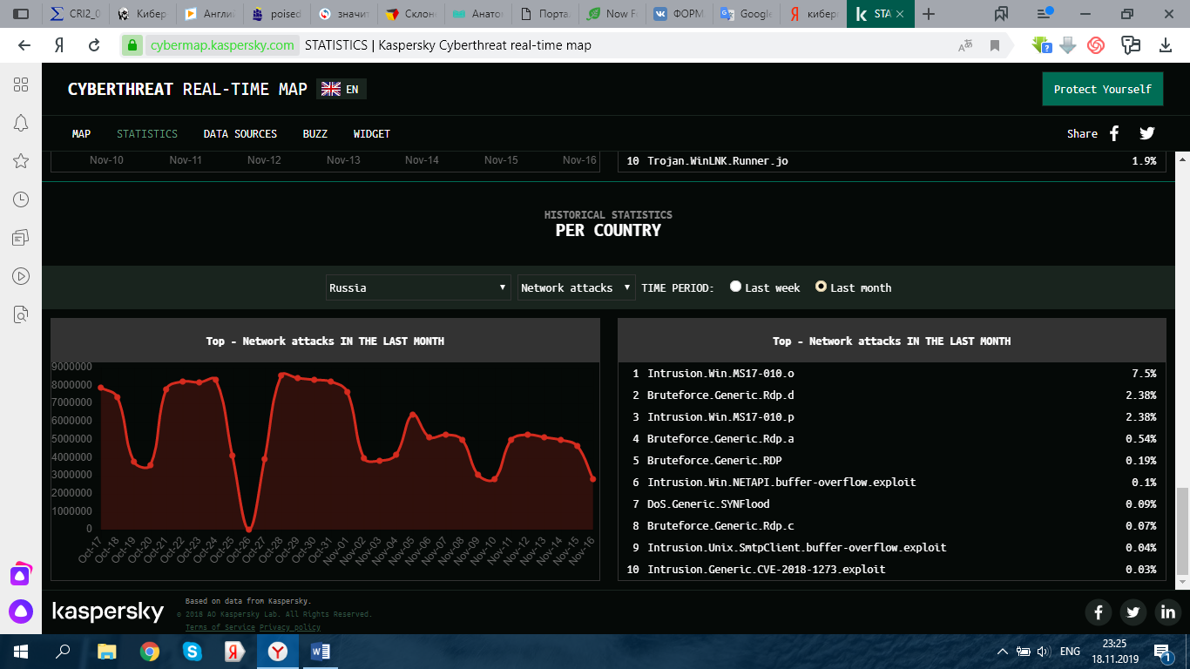Open Privacy policy link
Viewport: 1190px width, 669px height.
290,627
